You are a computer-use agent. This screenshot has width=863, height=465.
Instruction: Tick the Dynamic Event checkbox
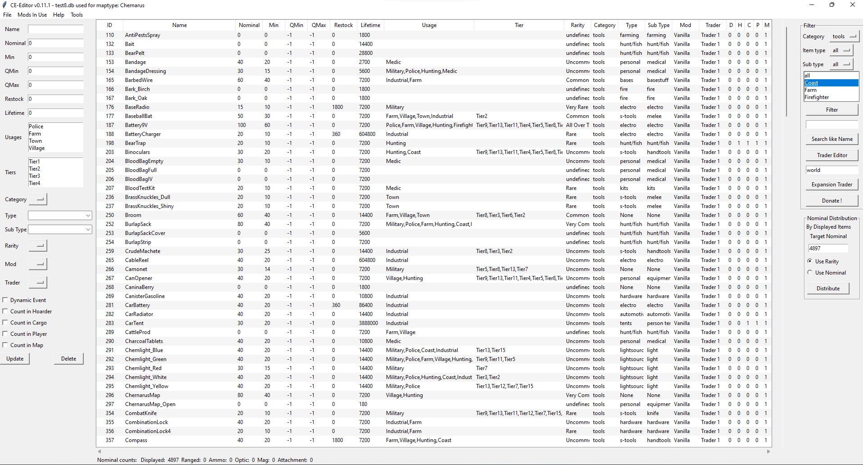pos(5,300)
